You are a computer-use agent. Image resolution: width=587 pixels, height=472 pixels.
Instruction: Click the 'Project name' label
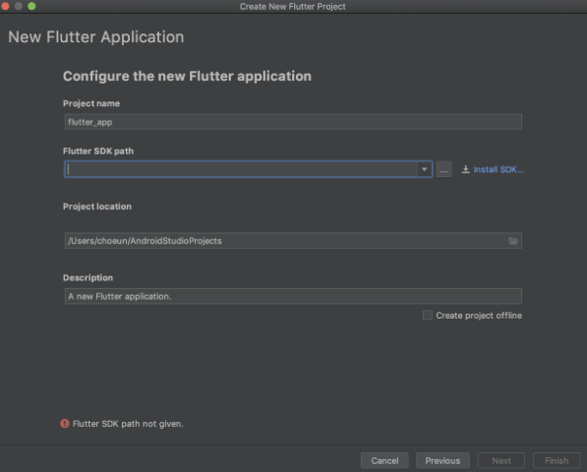coord(91,103)
